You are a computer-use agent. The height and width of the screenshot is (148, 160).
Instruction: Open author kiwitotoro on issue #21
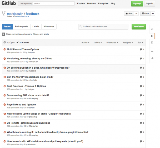pyautogui.click(x=32, y=144)
